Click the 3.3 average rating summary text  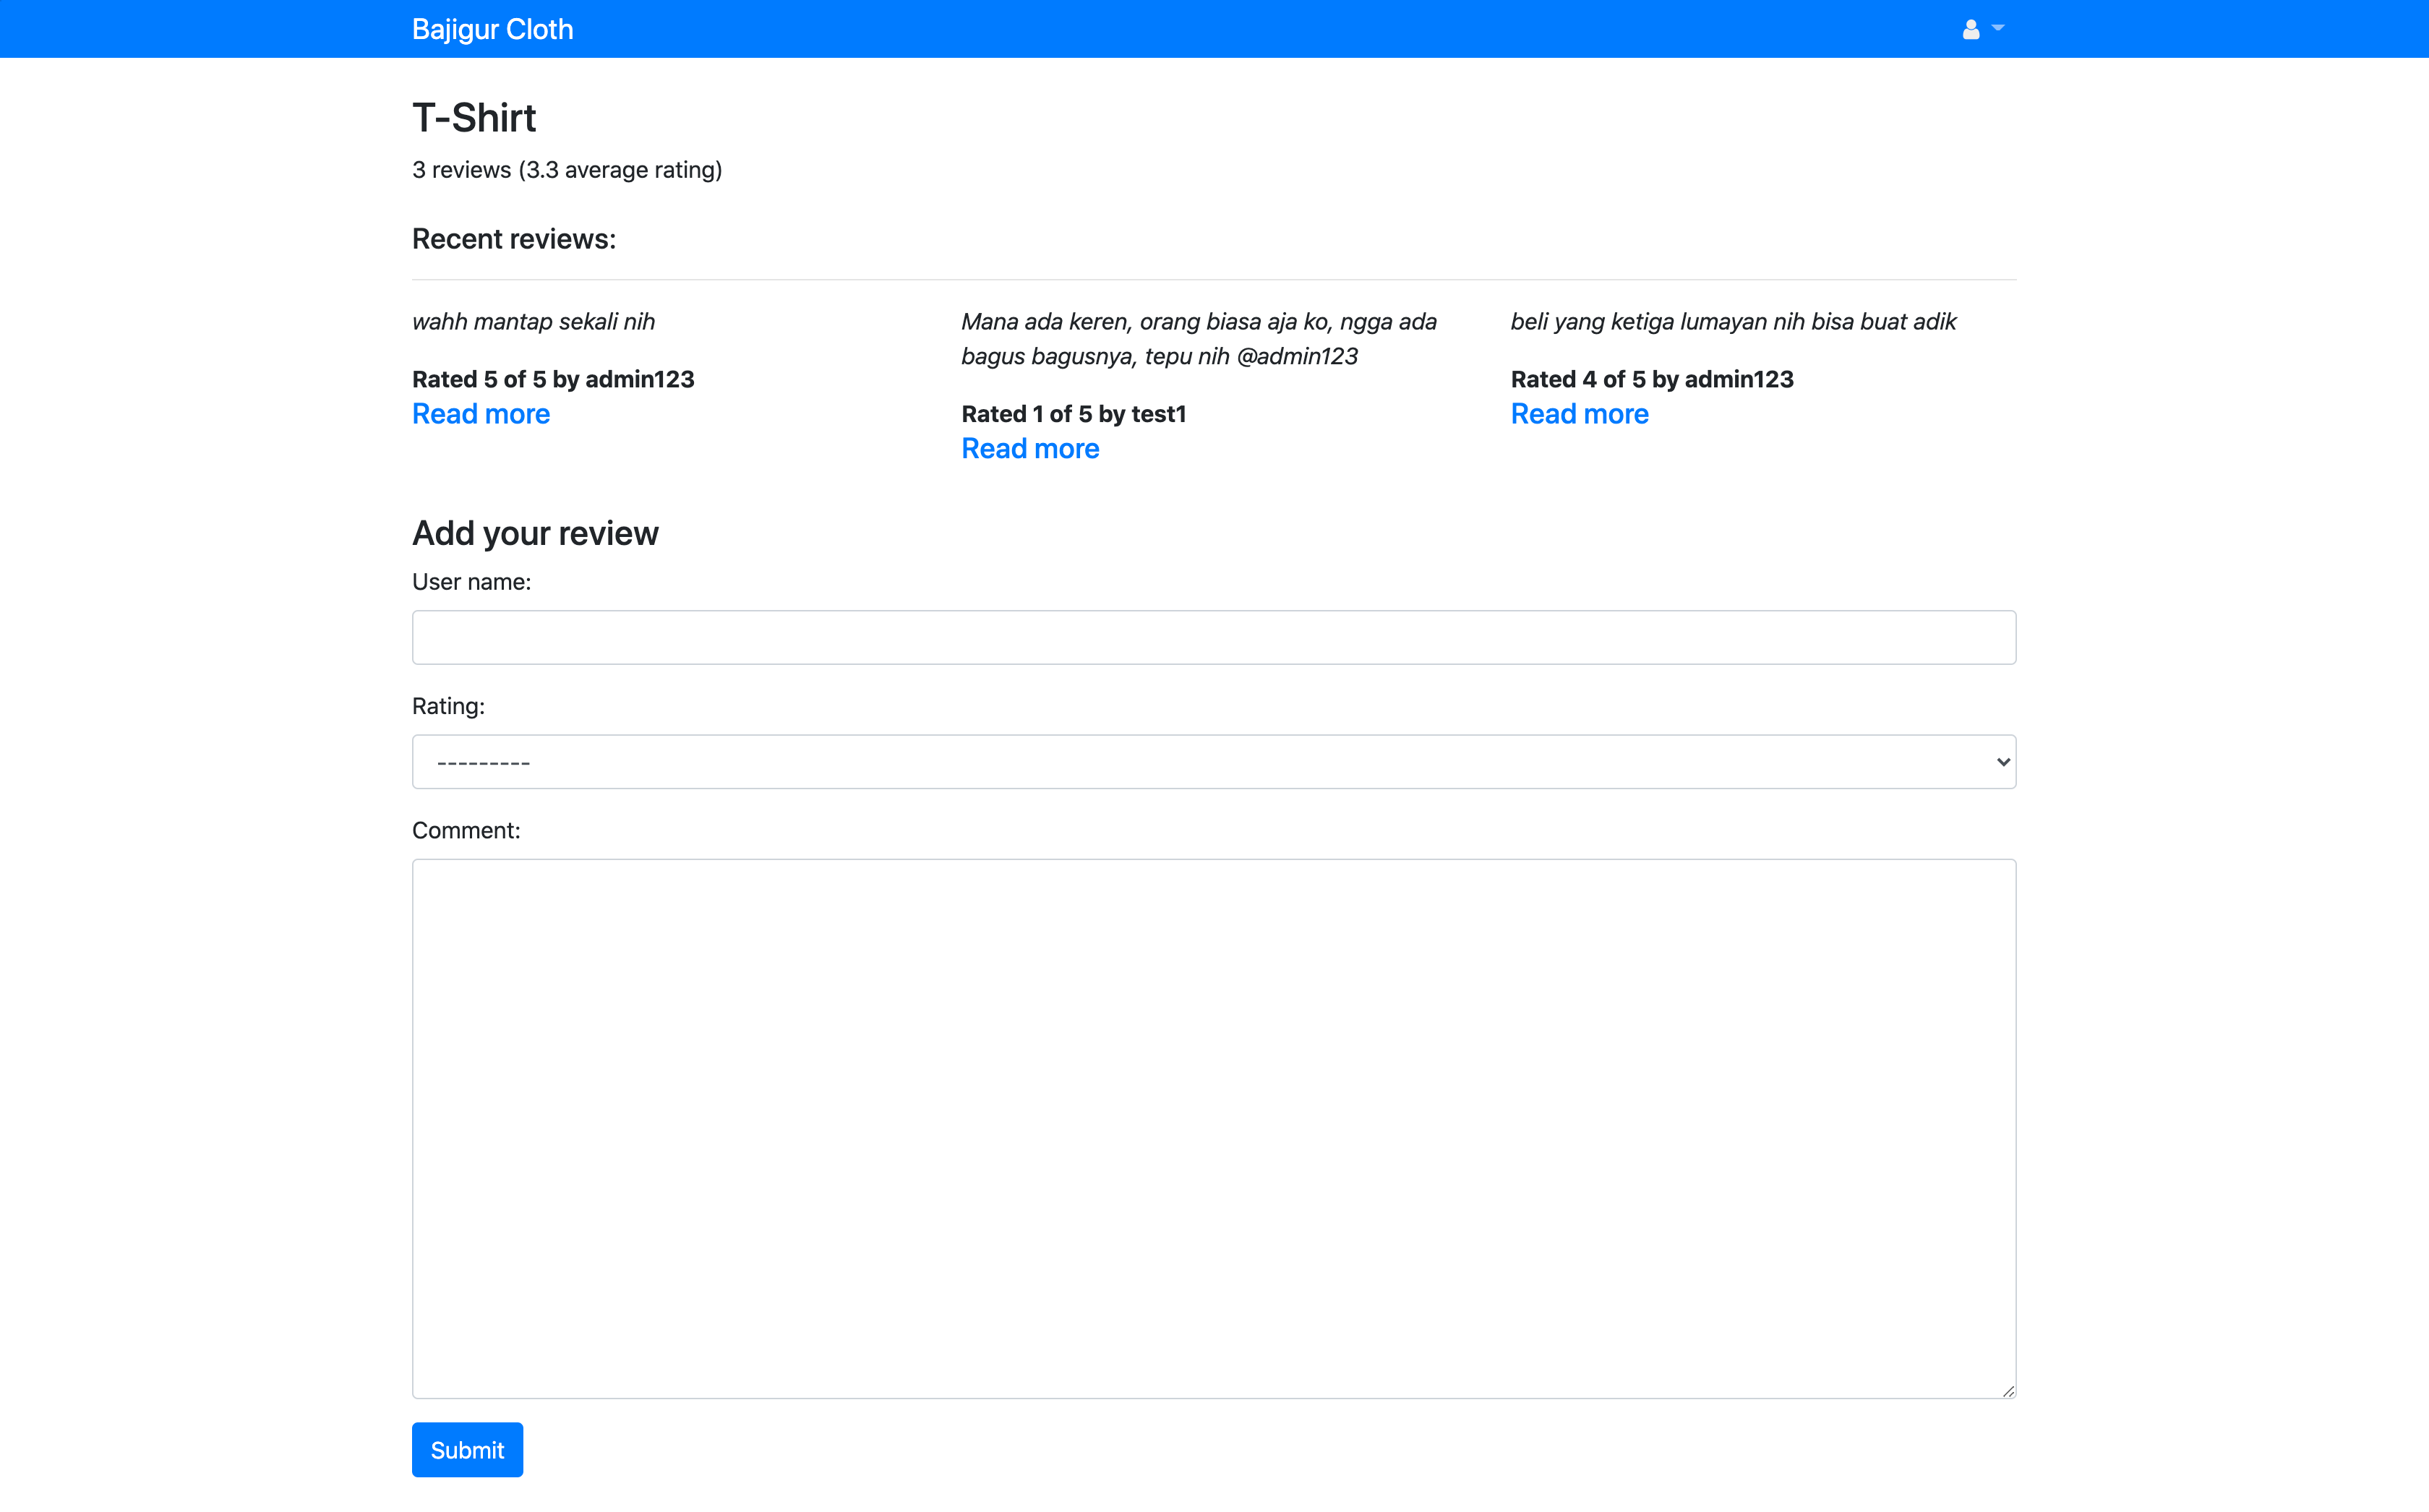pyautogui.click(x=566, y=170)
